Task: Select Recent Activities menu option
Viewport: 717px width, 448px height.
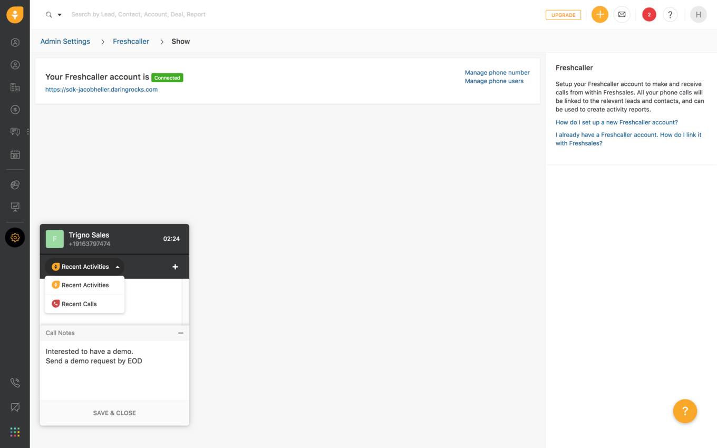Action: point(85,285)
